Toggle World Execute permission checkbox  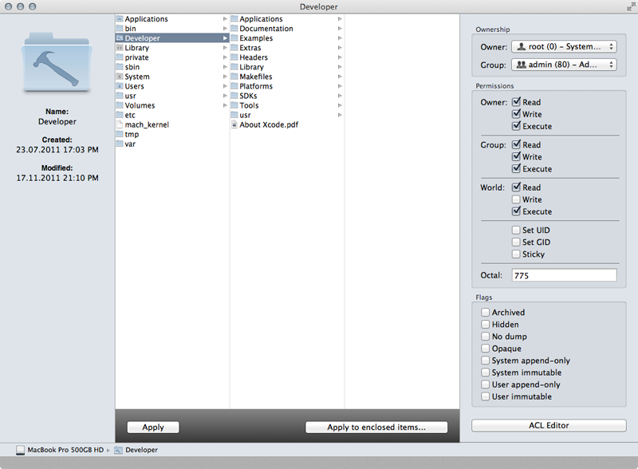point(516,211)
